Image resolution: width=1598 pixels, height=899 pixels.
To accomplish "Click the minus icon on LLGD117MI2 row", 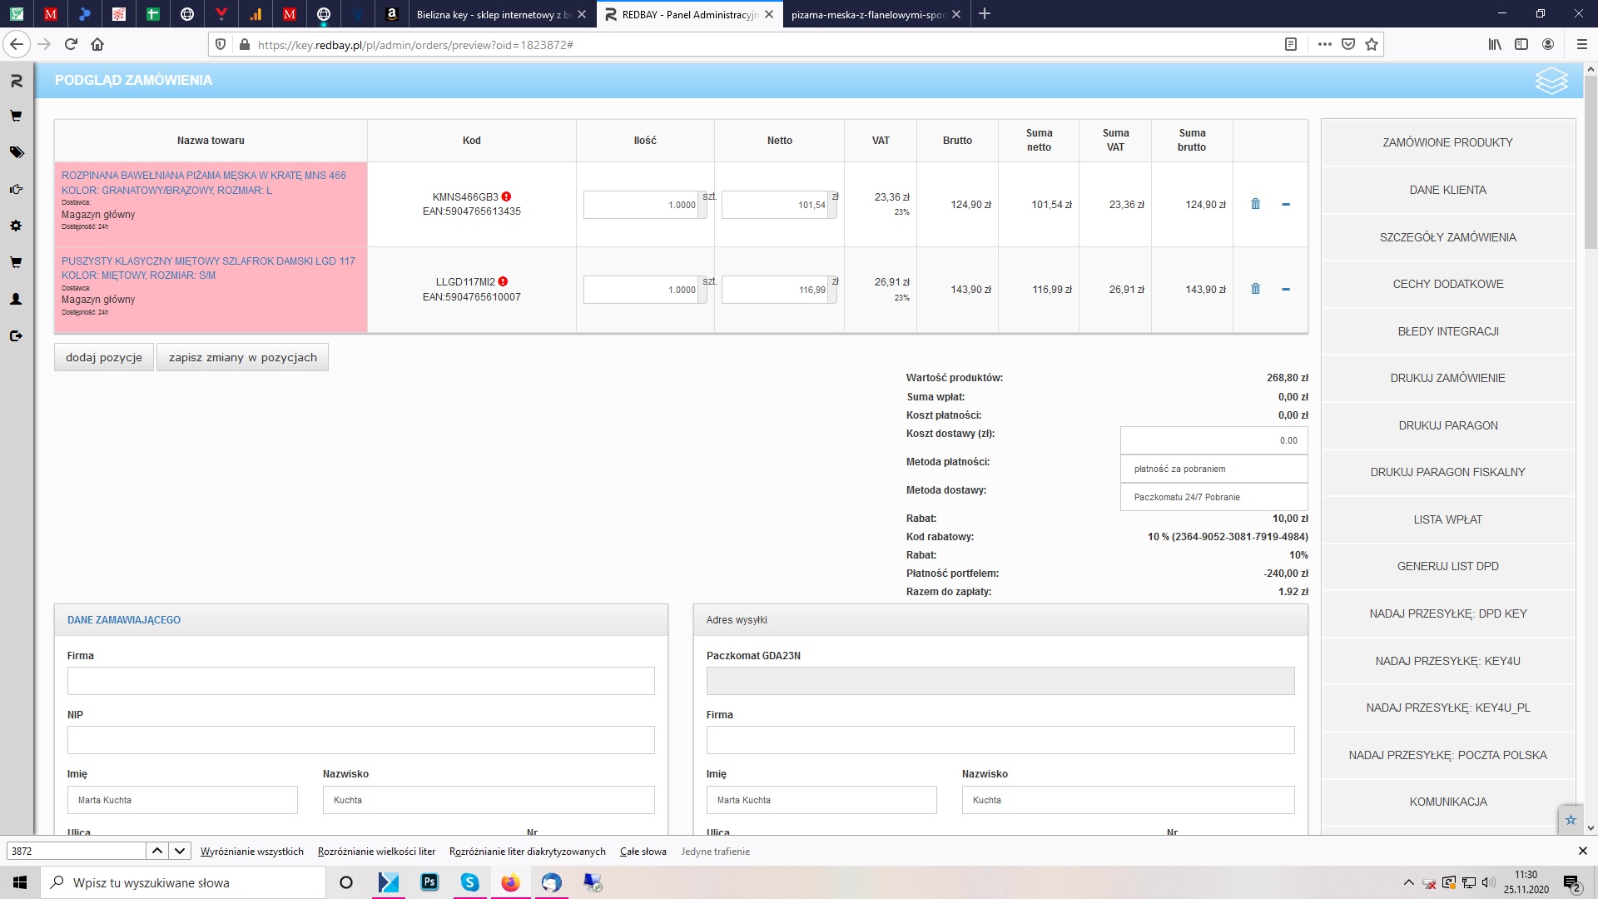I will pyautogui.click(x=1286, y=290).
